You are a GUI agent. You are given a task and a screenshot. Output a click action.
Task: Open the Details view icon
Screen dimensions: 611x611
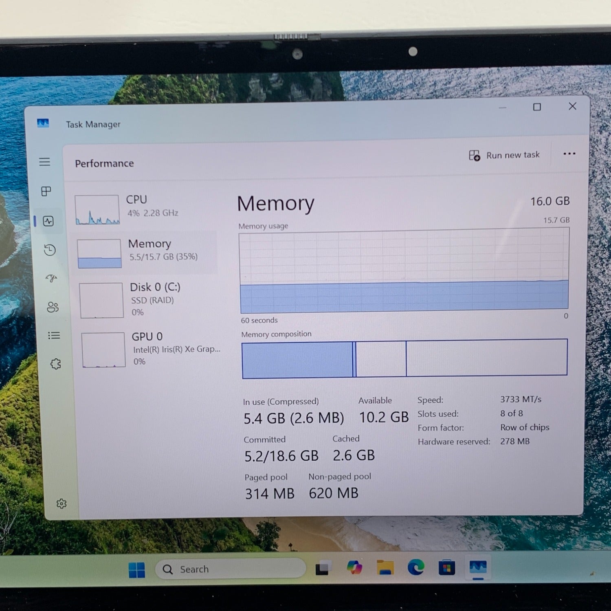[53, 335]
